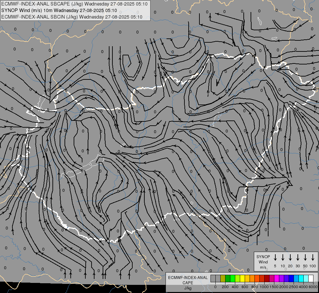The height and width of the screenshot is (293, 319).
Task: Click the '800' value on CAPE scale
Action: pyautogui.click(x=254, y=287)
